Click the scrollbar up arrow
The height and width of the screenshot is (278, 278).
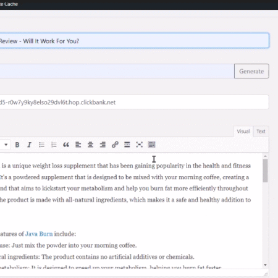pyautogui.click(x=266, y=156)
